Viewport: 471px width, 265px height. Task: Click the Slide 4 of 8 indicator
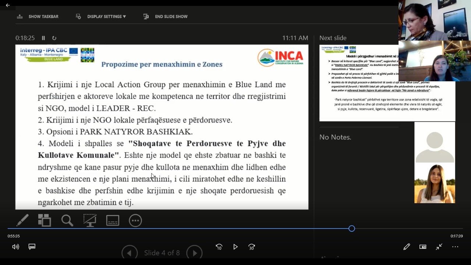(162, 253)
